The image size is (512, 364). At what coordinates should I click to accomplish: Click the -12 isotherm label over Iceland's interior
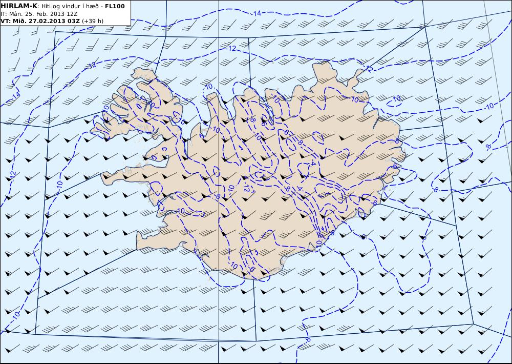pyautogui.click(x=247, y=188)
